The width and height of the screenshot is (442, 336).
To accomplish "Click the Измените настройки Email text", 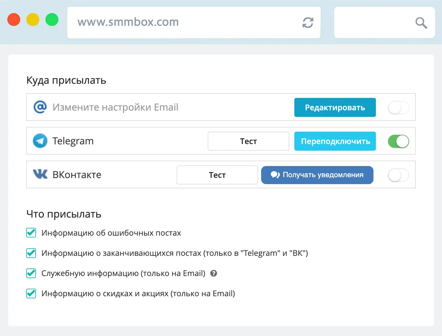I will pos(115,107).
